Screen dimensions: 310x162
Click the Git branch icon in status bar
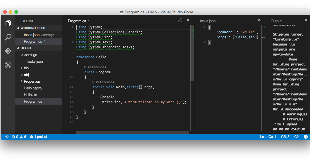click(x=7, y=136)
